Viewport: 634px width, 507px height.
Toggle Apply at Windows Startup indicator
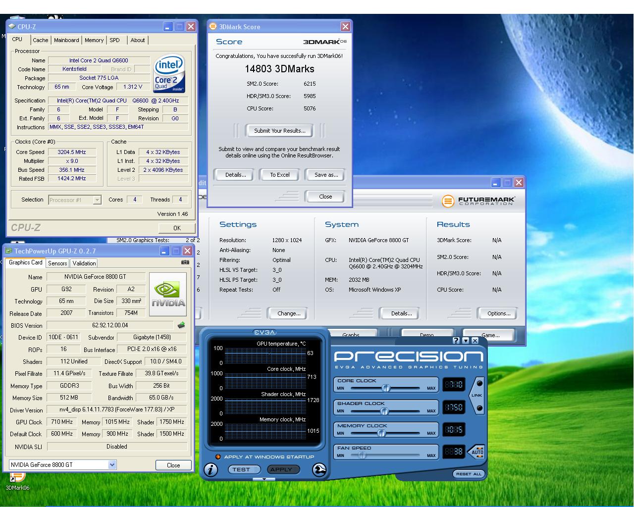tap(218, 456)
